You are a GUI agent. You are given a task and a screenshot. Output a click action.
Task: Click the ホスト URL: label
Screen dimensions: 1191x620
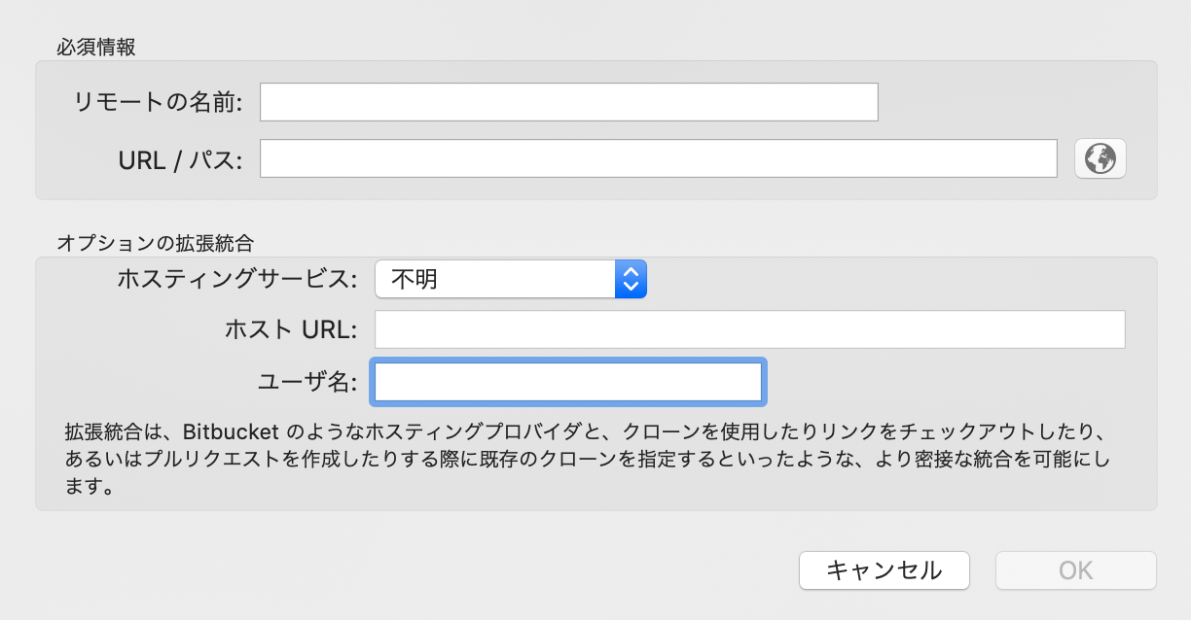(292, 330)
